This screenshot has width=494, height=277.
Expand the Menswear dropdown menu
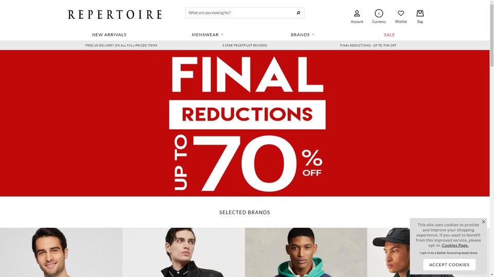(207, 34)
